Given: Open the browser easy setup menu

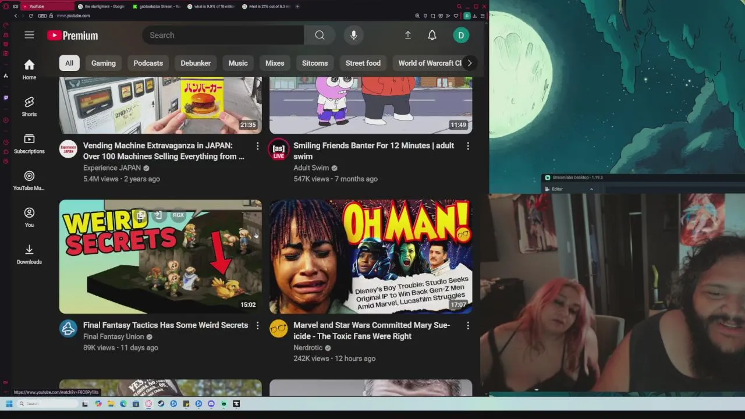Looking at the screenshot, I should click(x=482, y=16).
